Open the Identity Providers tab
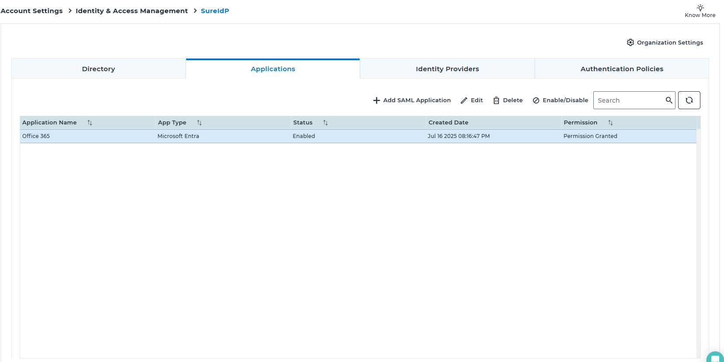The height and width of the screenshot is (362, 724). [447, 69]
